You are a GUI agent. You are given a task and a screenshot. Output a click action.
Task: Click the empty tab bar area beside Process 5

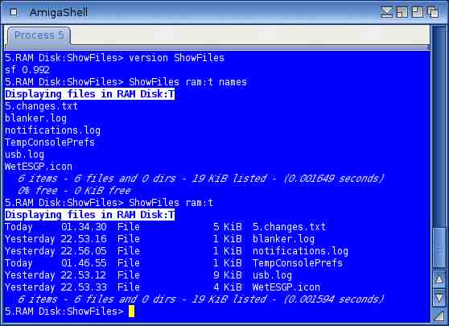(250, 35)
